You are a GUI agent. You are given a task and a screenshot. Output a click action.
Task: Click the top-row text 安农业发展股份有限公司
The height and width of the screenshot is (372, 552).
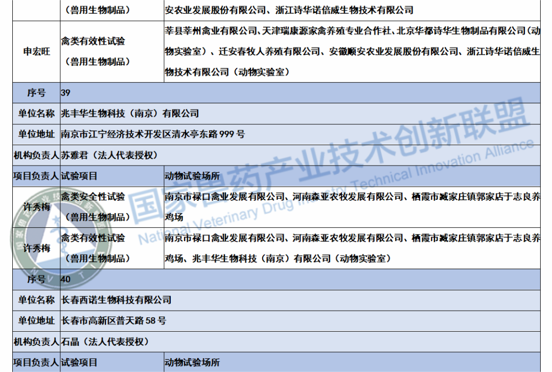216,10
